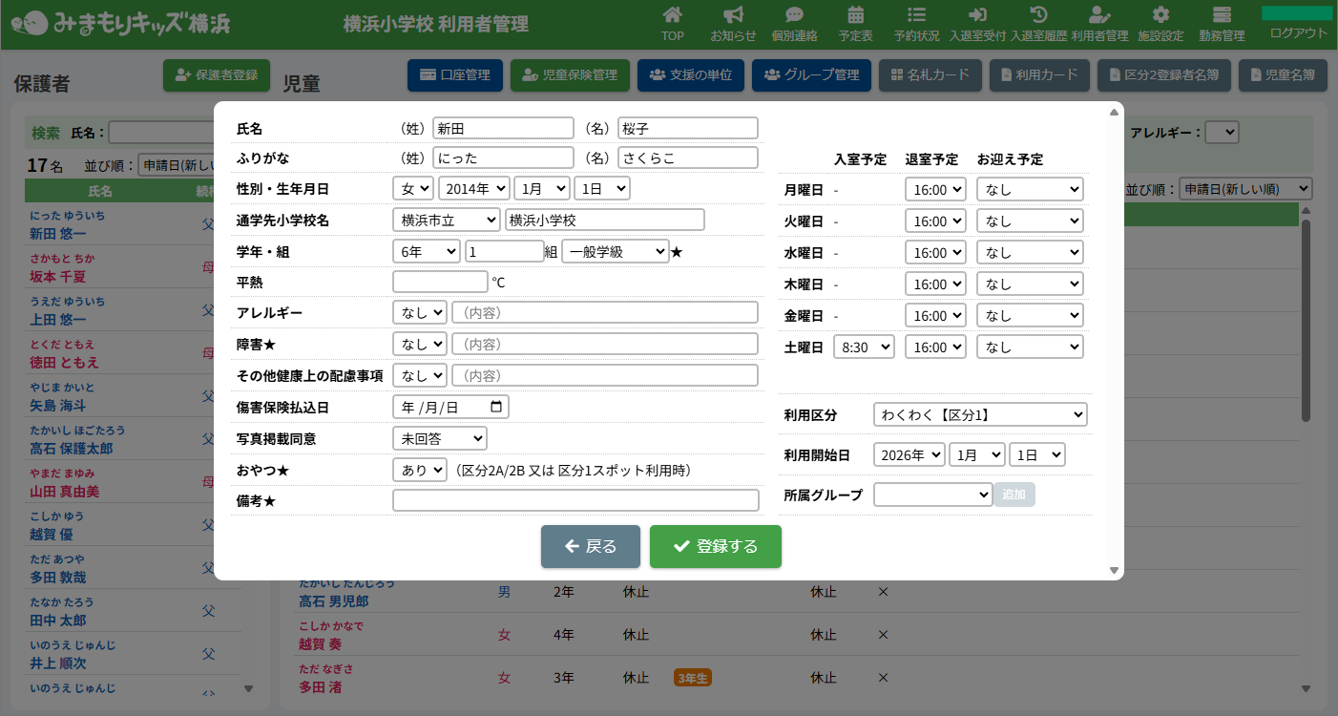Open the 性別 gender dropdown
The image size is (1338, 716).
[413, 189]
